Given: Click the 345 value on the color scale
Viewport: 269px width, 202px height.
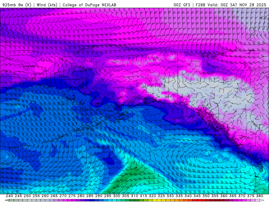Looking at the screenshot, I should [x=197, y=196].
